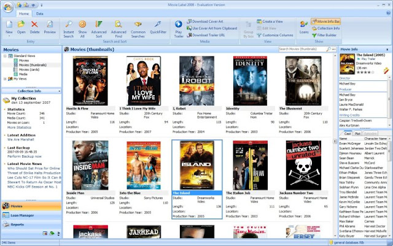This screenshot has width=393, height=246.
Task: Open 'Stewart To Return As Oscar Host' news
Action: click(x=34, y=182)
